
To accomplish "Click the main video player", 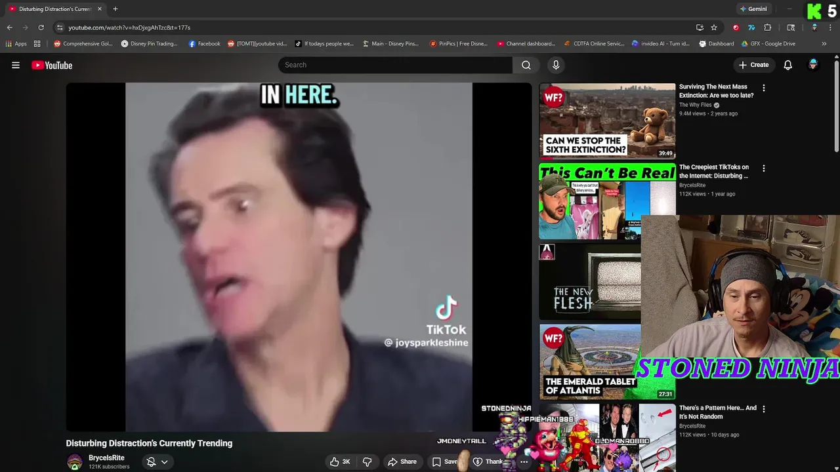I will point(299,257).
